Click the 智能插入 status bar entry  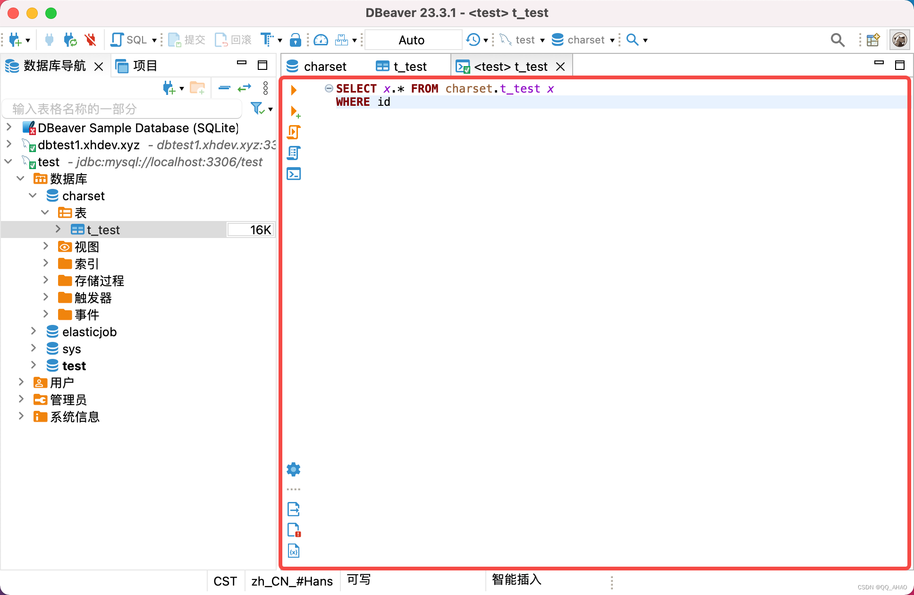pos(516,580)
